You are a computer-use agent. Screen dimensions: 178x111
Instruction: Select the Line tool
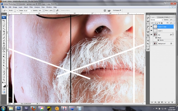(4, 68)
